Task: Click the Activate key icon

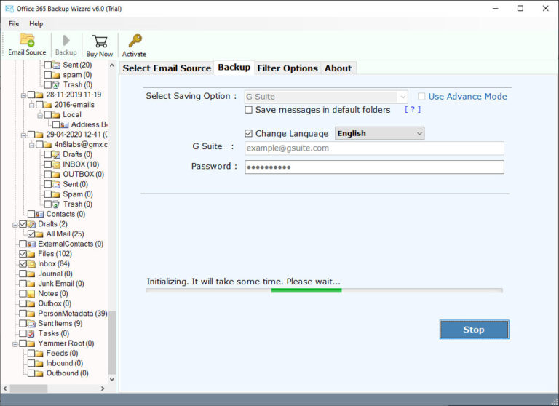Action: [135, 41]
